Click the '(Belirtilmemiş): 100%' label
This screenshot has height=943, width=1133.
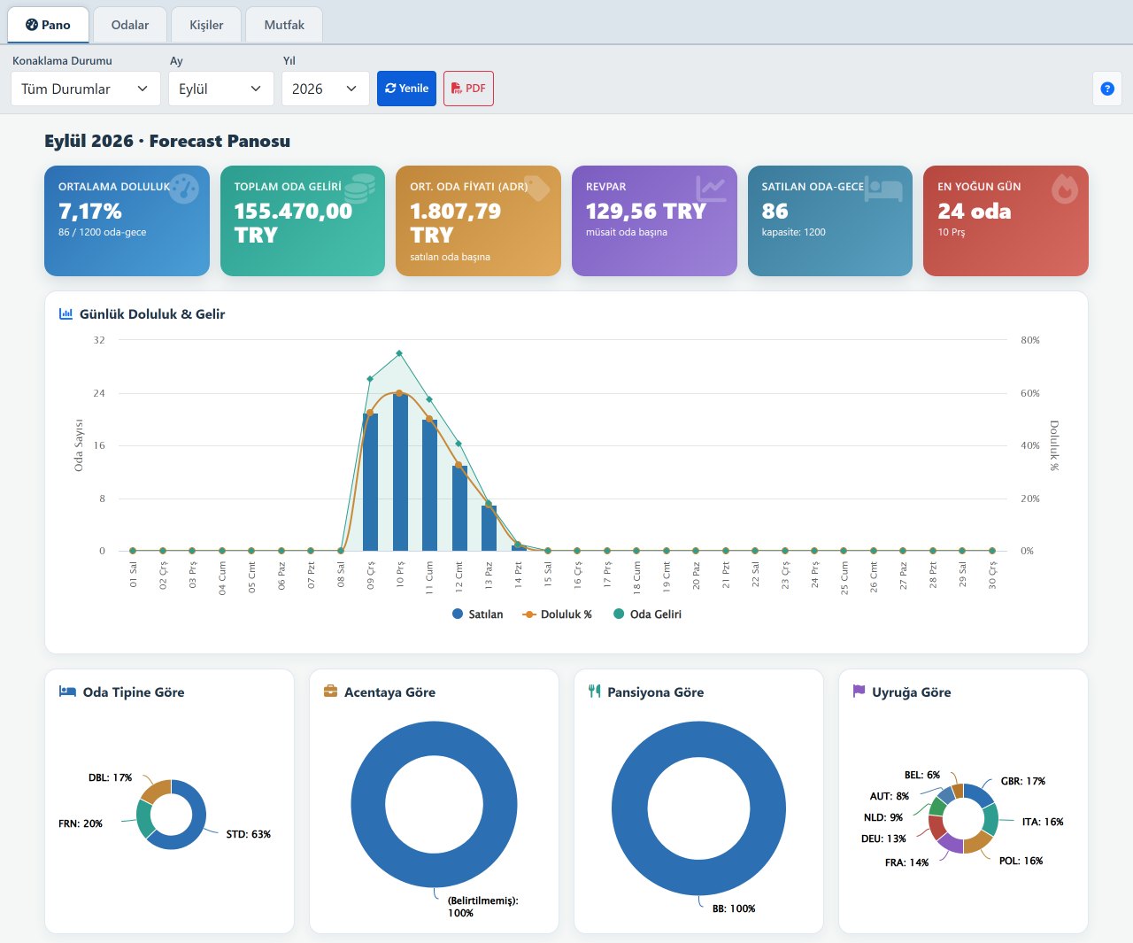pyautogui.click(x=482, y=907)
